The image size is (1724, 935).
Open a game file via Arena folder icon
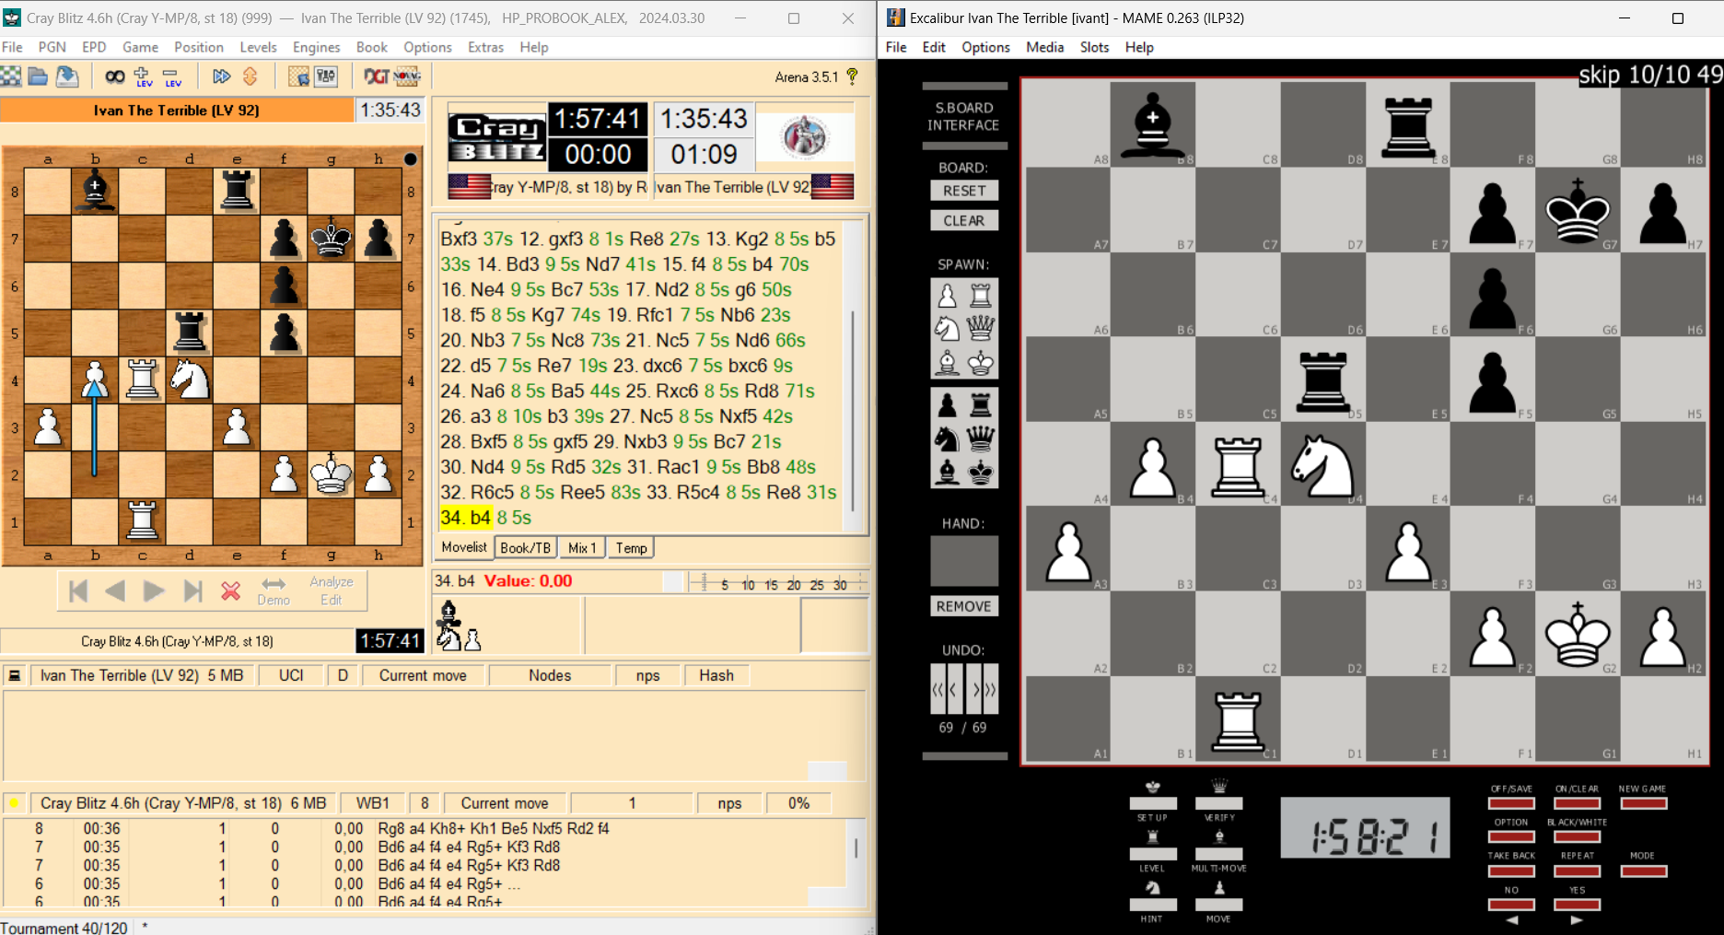pos(38,76)
